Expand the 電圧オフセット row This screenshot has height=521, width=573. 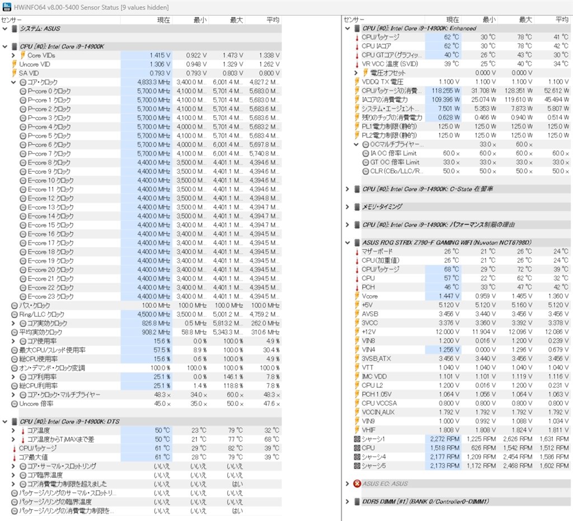(356, 73)
